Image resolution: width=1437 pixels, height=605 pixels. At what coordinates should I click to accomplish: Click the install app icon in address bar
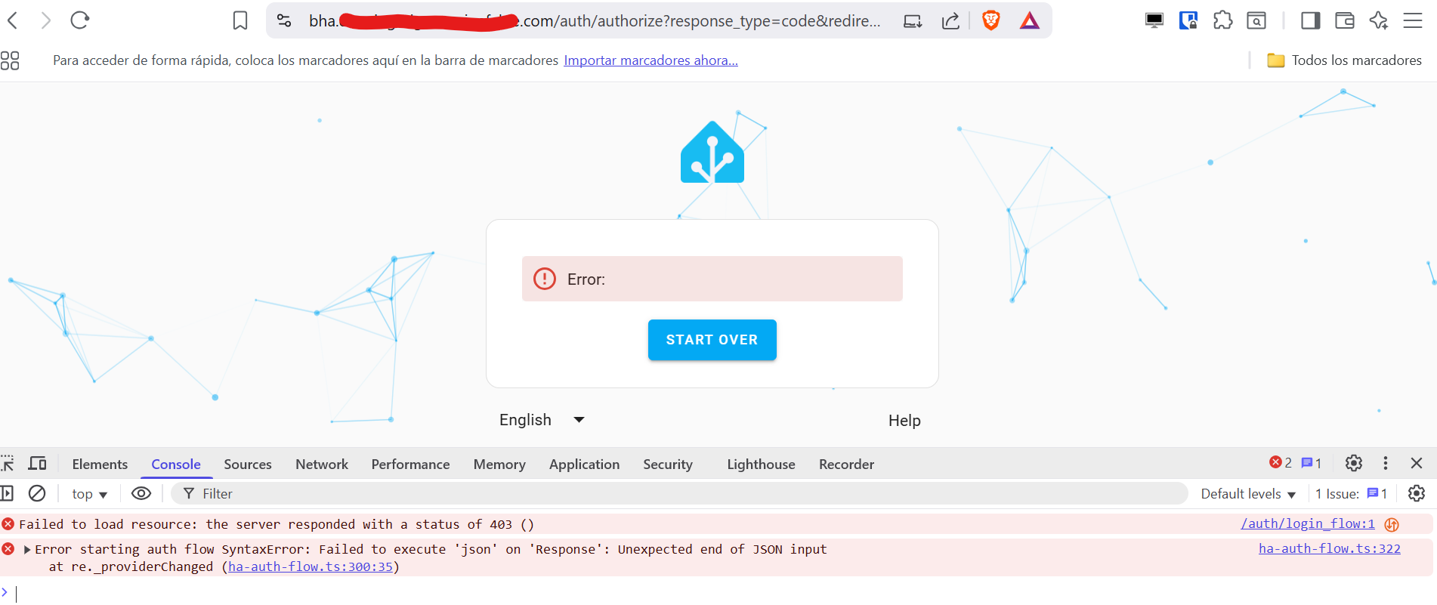[x=913, y=21]
